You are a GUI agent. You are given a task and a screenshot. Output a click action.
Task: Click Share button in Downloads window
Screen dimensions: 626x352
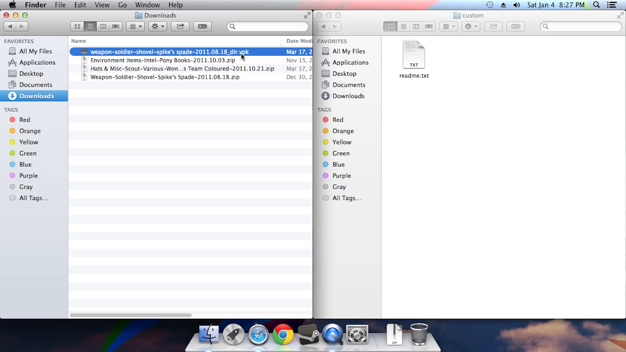180,26
